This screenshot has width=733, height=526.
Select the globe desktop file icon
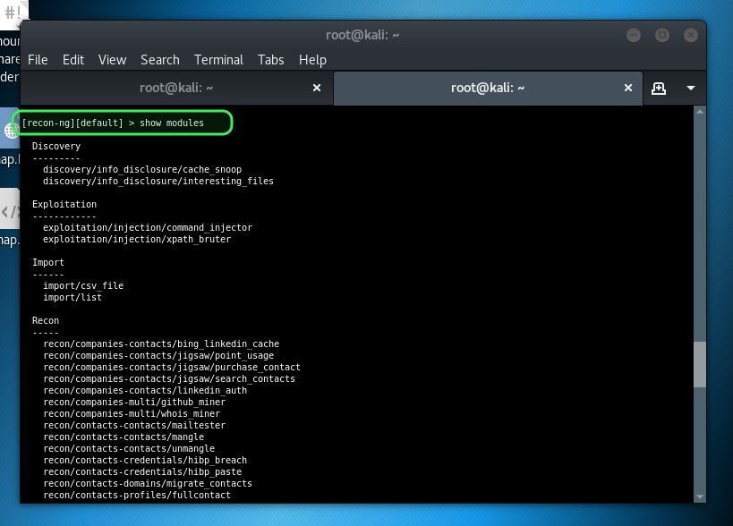(10, 131)
